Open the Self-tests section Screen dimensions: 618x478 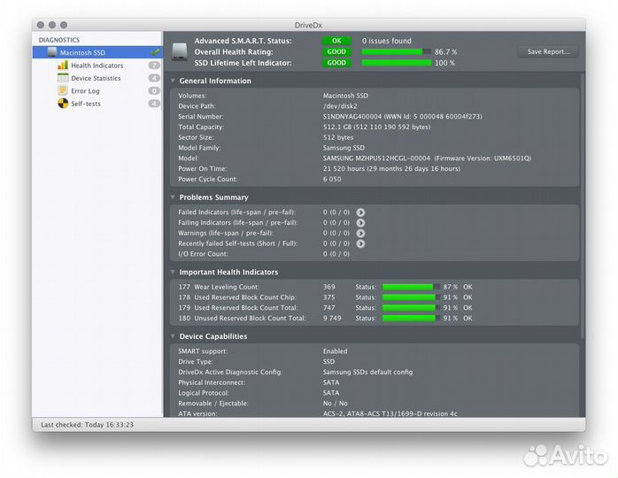pos(86,104)
